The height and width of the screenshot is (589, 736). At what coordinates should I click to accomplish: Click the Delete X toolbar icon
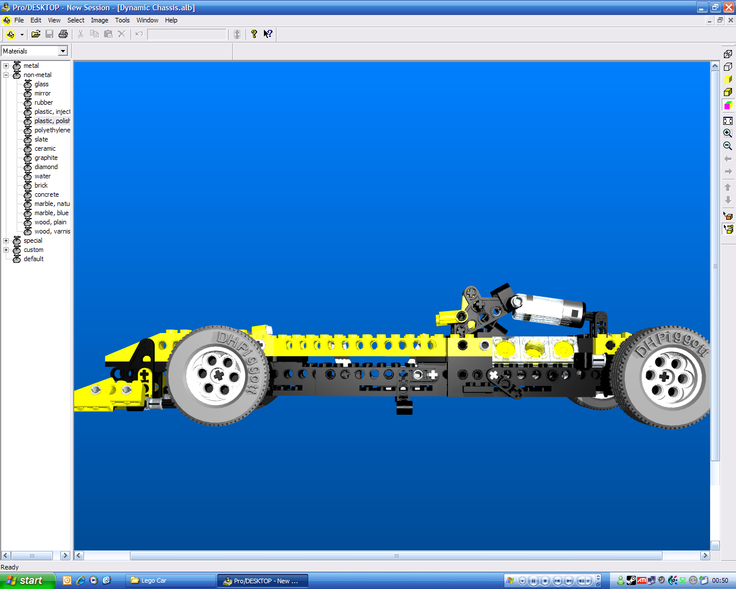[121, 35]
